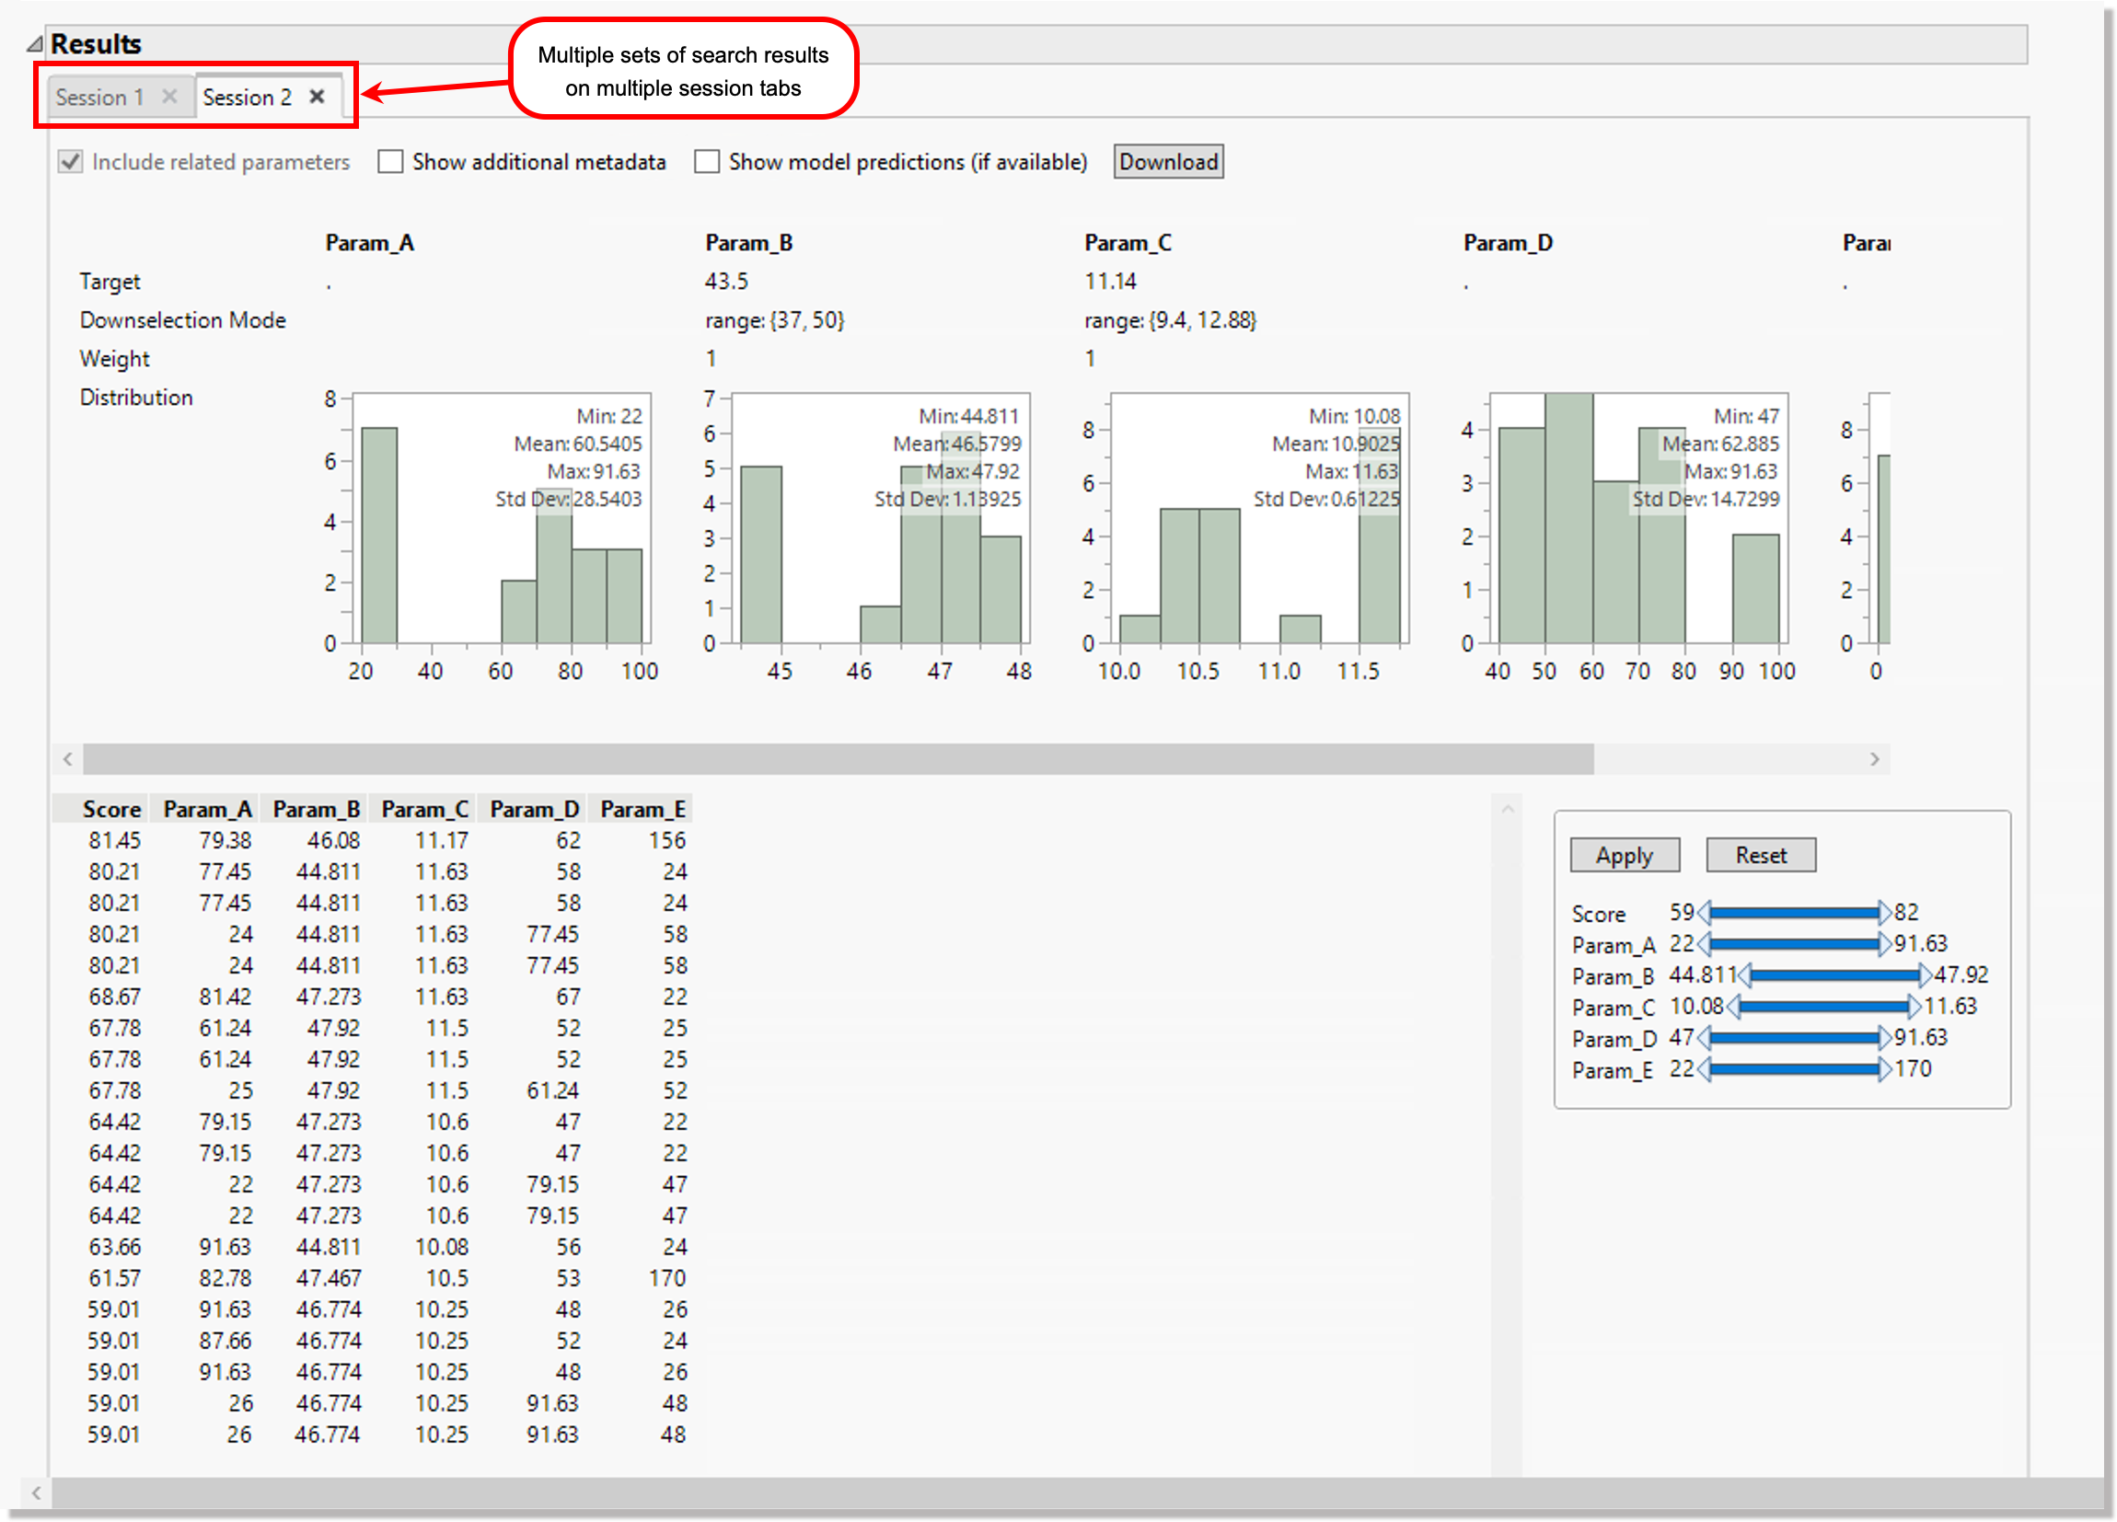Click the Param_D distribution histogram
The image size is (2117, 1522).
pyautogui.click(x=1638, y=519)
